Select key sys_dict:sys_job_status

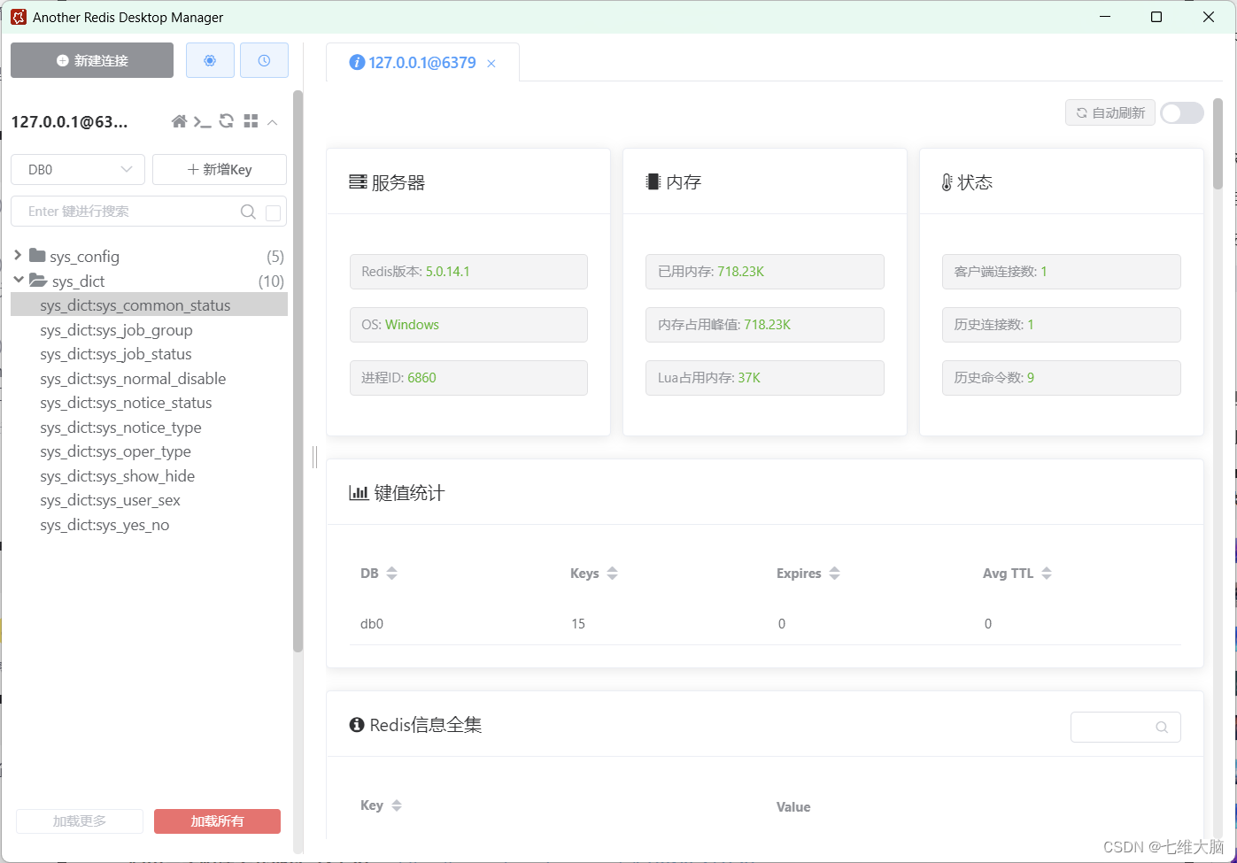(x=149, y=354)
